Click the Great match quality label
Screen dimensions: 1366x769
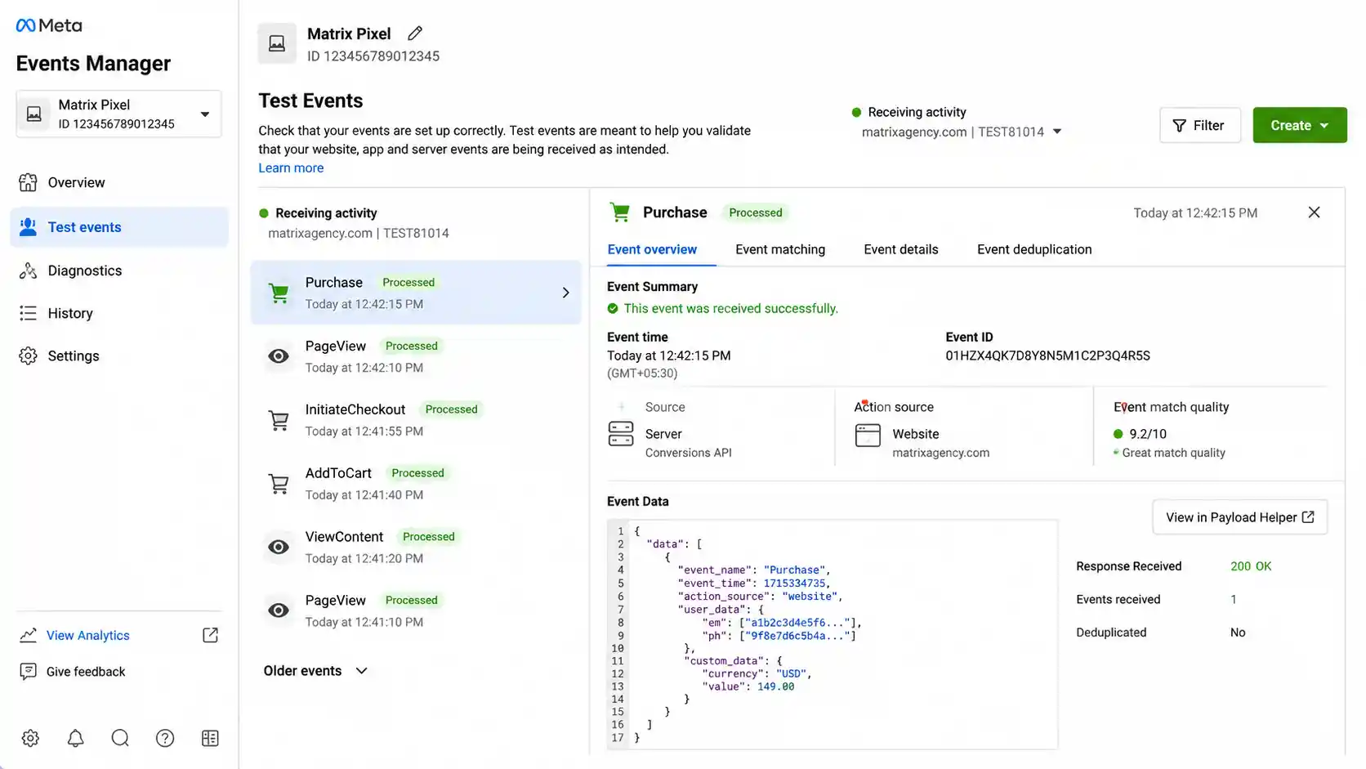1173,453
